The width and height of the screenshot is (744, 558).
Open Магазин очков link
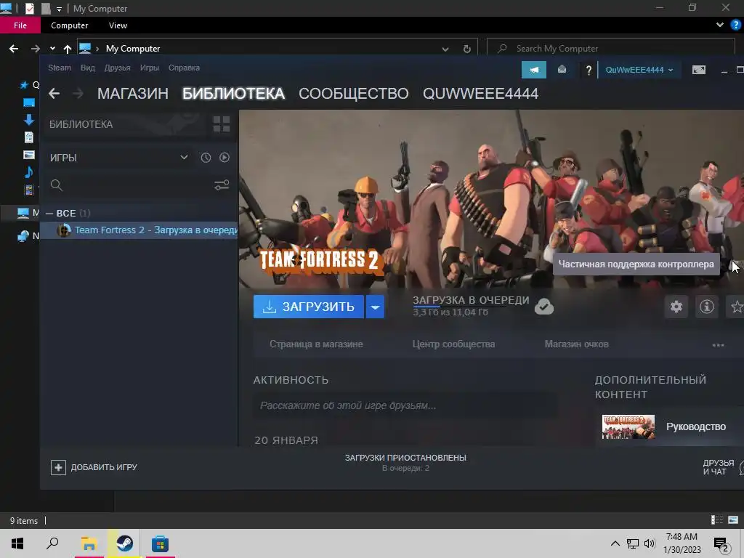click(x=576, y=344)
